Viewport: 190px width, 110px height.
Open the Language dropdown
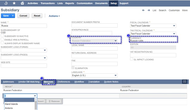coord(116,75)
